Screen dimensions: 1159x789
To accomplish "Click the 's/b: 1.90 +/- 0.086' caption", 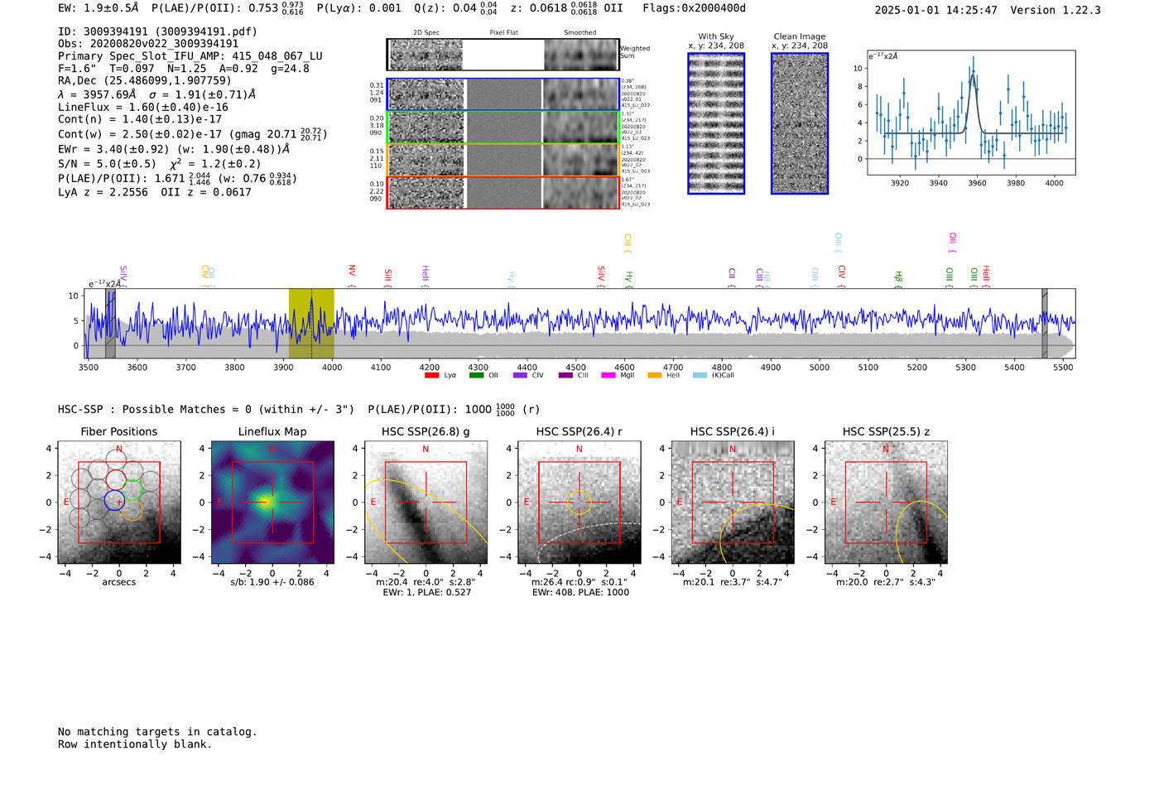I will point(272,582).
